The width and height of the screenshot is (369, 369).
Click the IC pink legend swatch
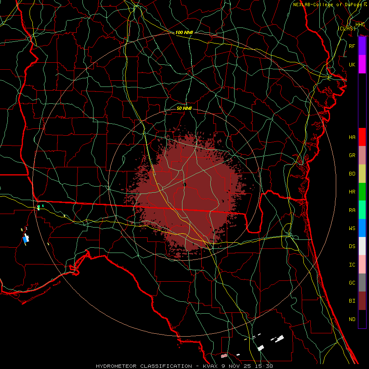point(362,264)
